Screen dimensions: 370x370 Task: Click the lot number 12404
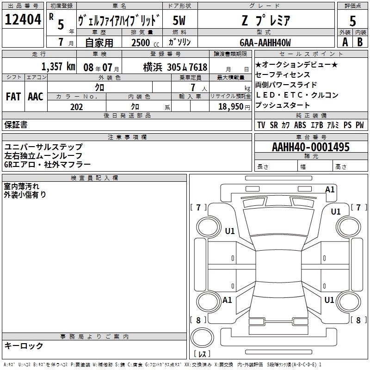(x=23, y=19)
